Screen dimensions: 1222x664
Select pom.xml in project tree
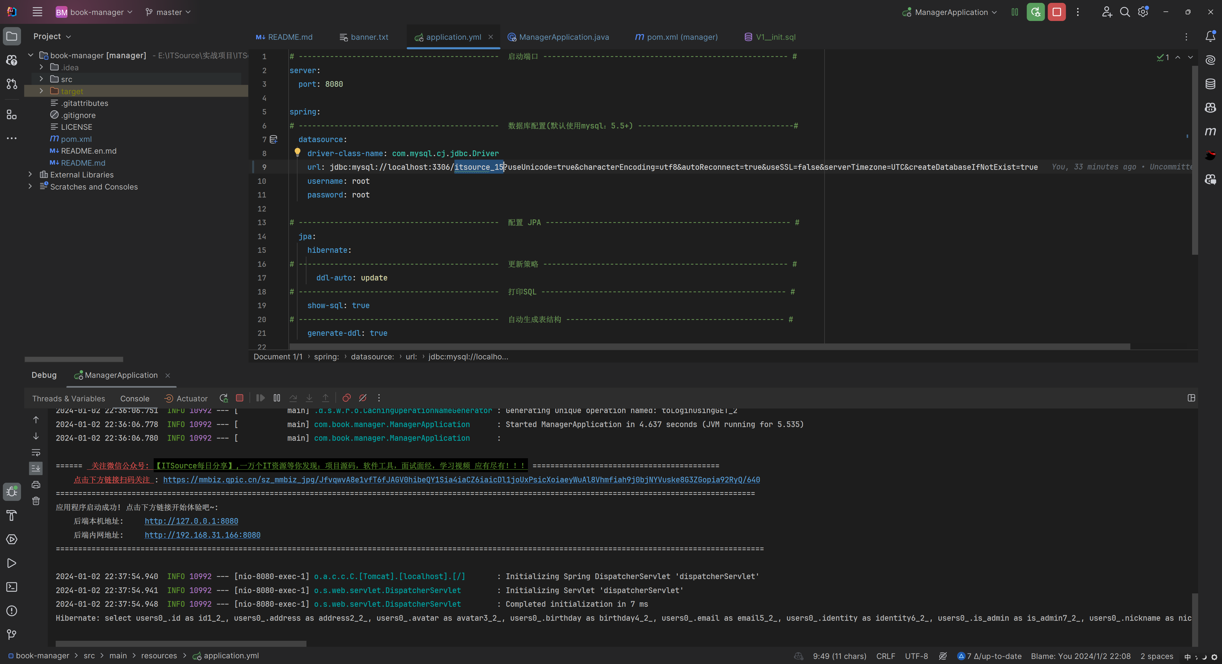click(76, 139)
